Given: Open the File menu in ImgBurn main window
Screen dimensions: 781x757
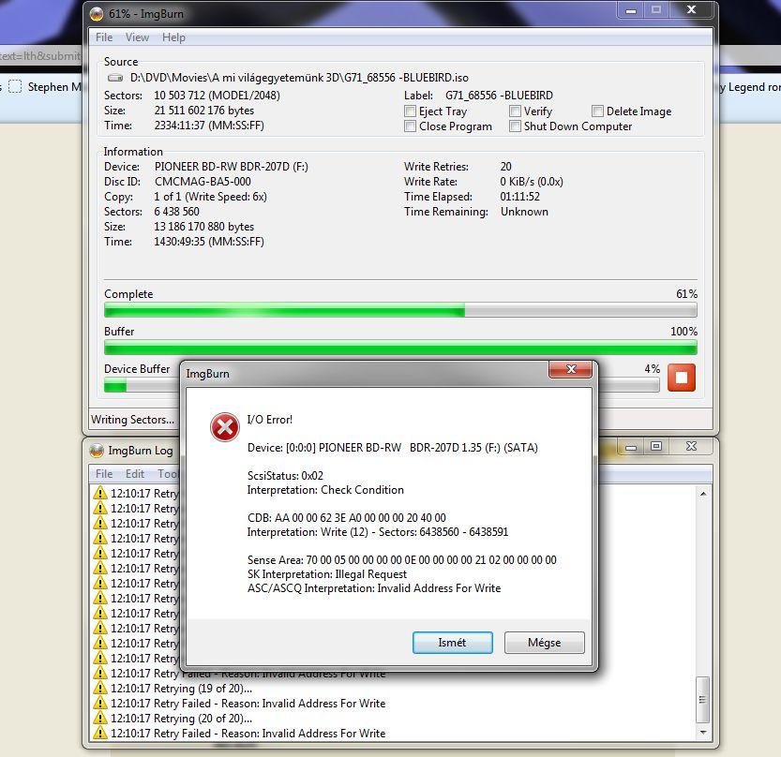Looking at the screenshot, I should coord(104,37).
